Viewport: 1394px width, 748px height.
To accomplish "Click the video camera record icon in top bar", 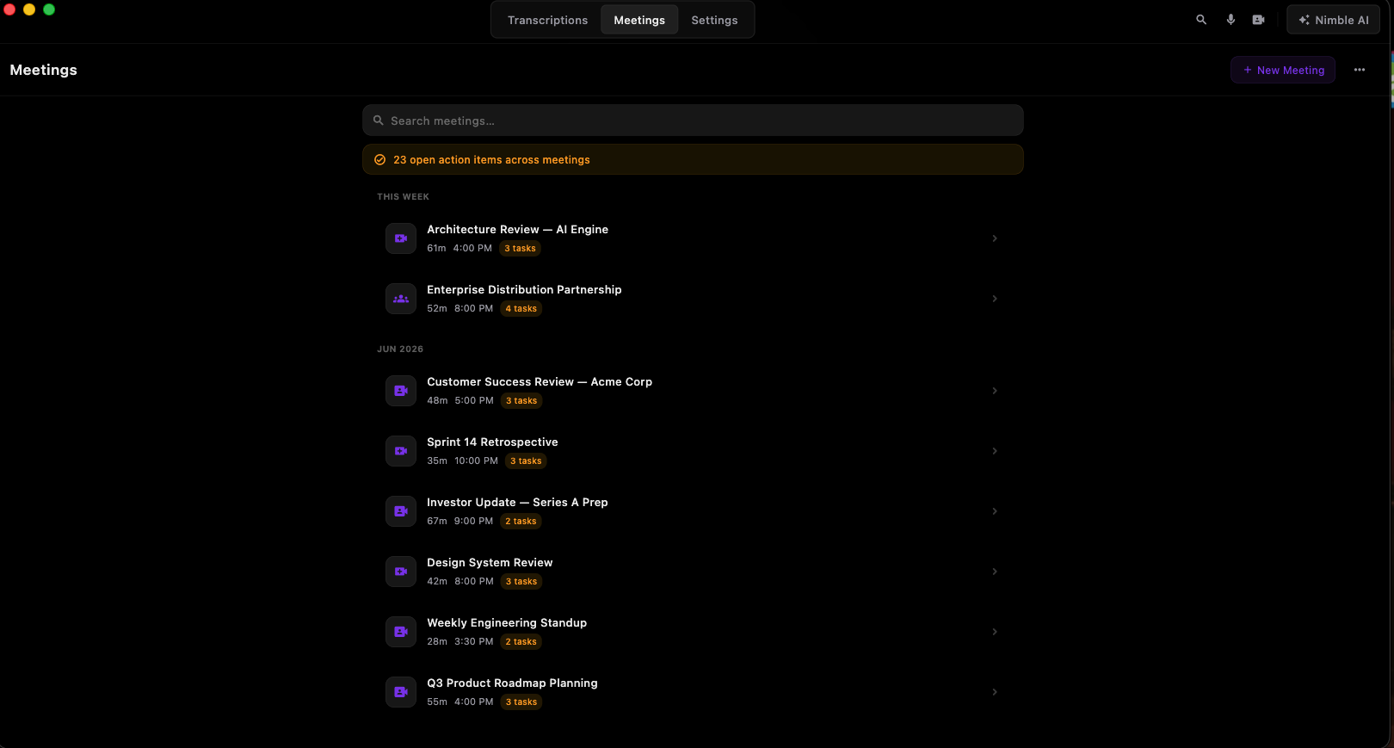I will click(1258, 20).
